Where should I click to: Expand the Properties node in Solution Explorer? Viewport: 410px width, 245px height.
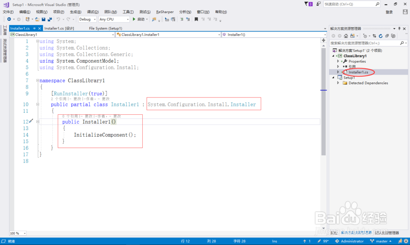pos(338,61)
